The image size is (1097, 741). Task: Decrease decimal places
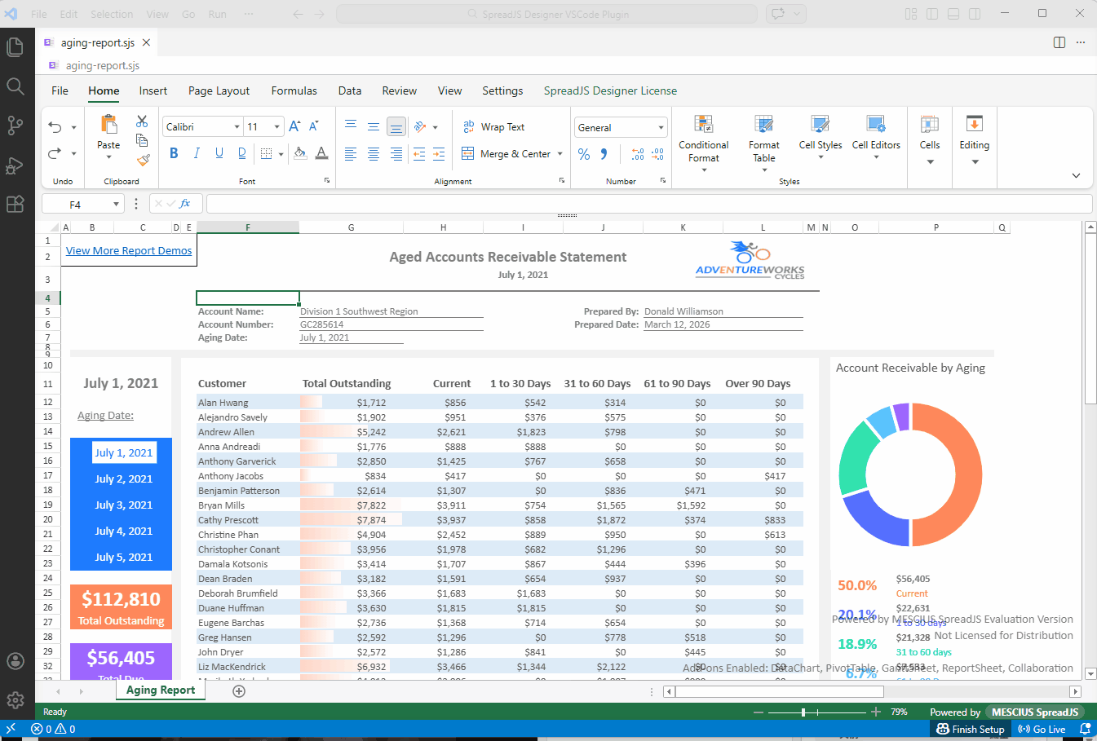[659, 154]
